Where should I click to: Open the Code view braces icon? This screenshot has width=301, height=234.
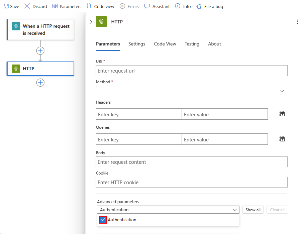point(89,6)
